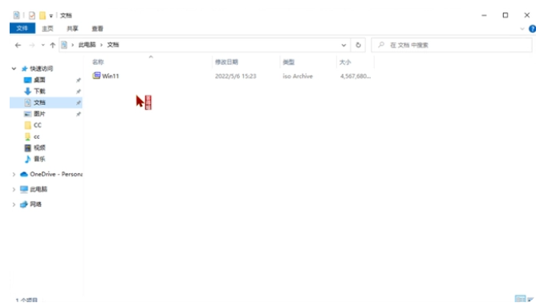Select 此电脑 in the navigation pane

39,189
